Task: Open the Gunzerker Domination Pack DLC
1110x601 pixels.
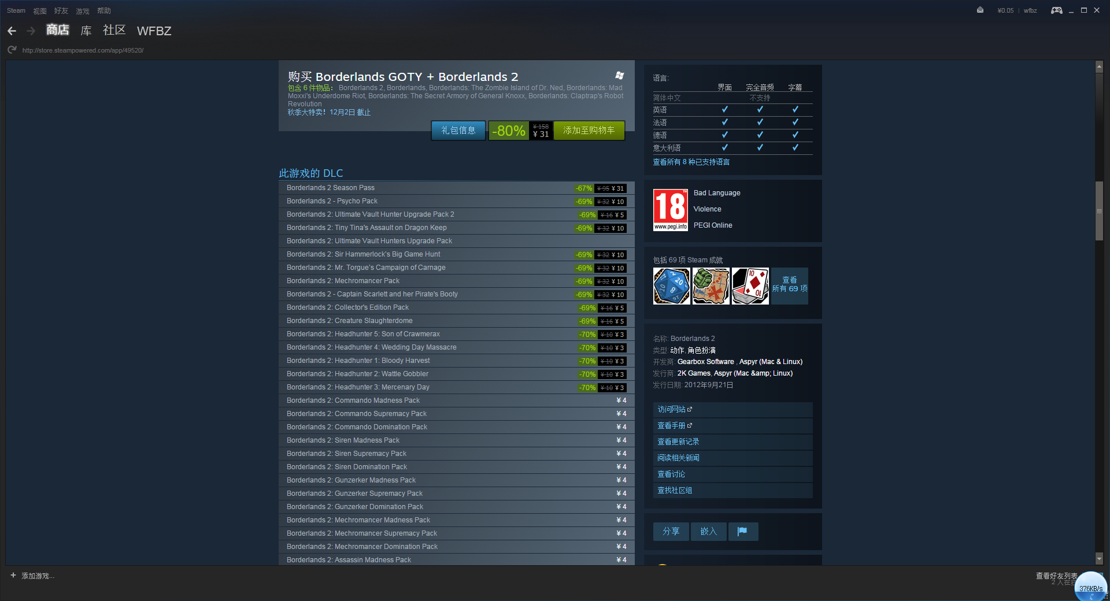Action: [457, 507]
